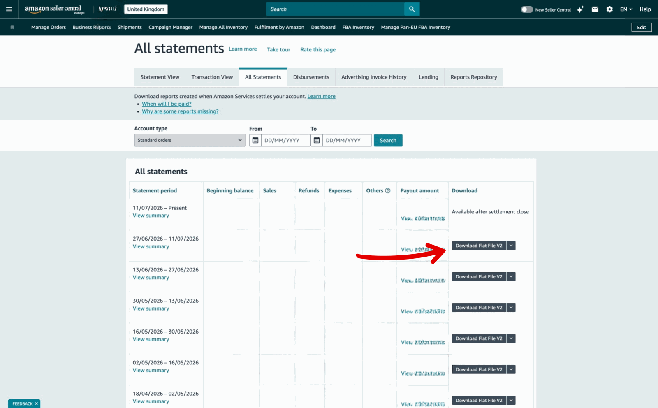This screenshot has height=408, width=658.
Task: Click the bookmark icon in the favorites bar
Action: point(12,27)
